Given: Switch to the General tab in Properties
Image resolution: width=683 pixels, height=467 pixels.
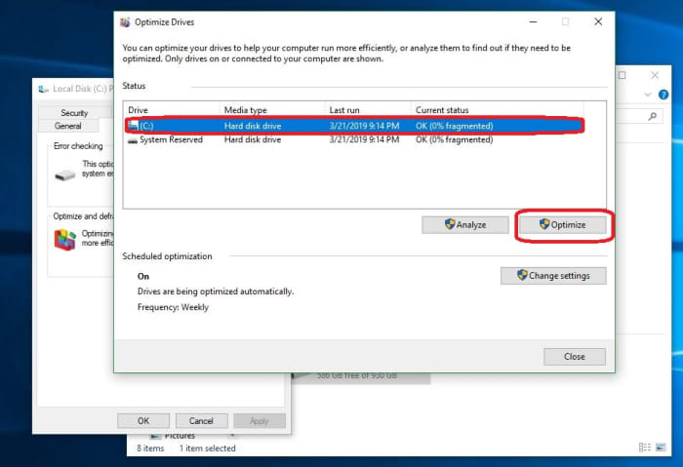Looking at the screenshot, I should pos(68,126).
